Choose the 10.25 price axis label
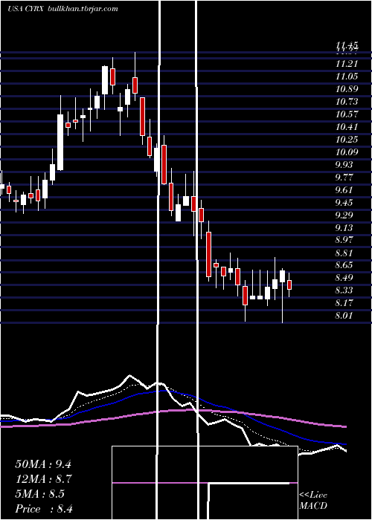Screen dimensions: 372x520 [347, 140]
